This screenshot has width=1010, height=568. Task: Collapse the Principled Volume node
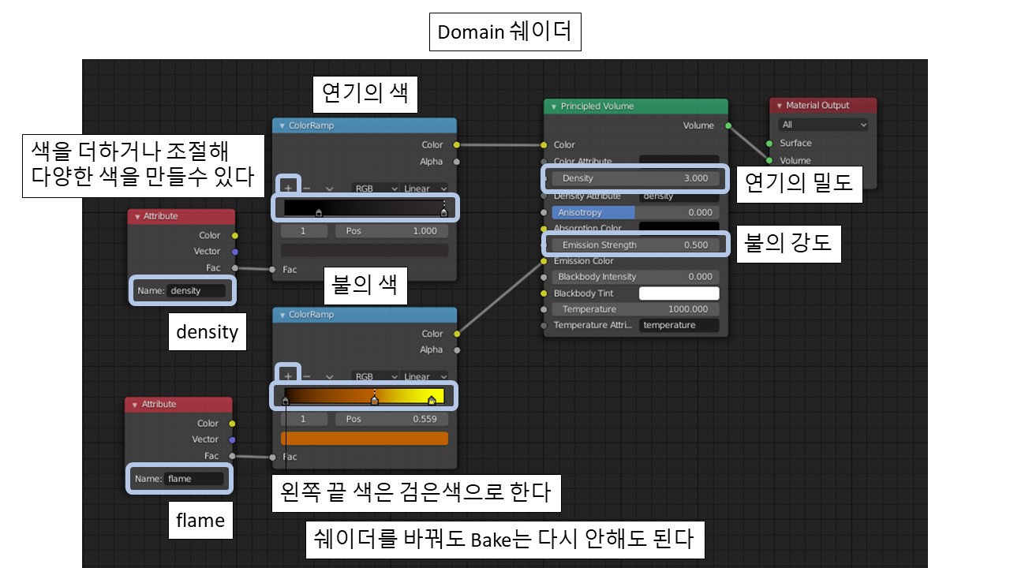tap(553, 106)
